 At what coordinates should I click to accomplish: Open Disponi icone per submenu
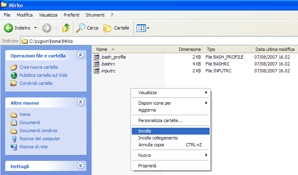171,103
